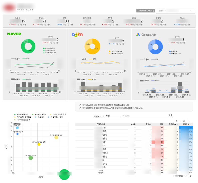The image size is (198, 183).
Task: Click the ROAS scorecard at top
Action: point(182,21)
